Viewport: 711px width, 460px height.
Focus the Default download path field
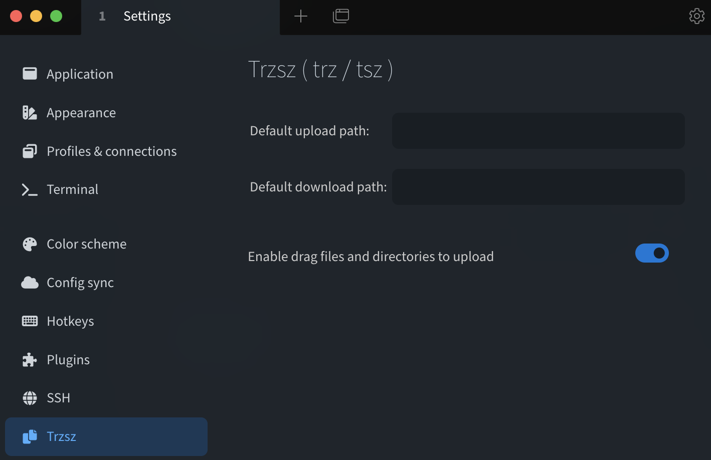tap(539, 187)
